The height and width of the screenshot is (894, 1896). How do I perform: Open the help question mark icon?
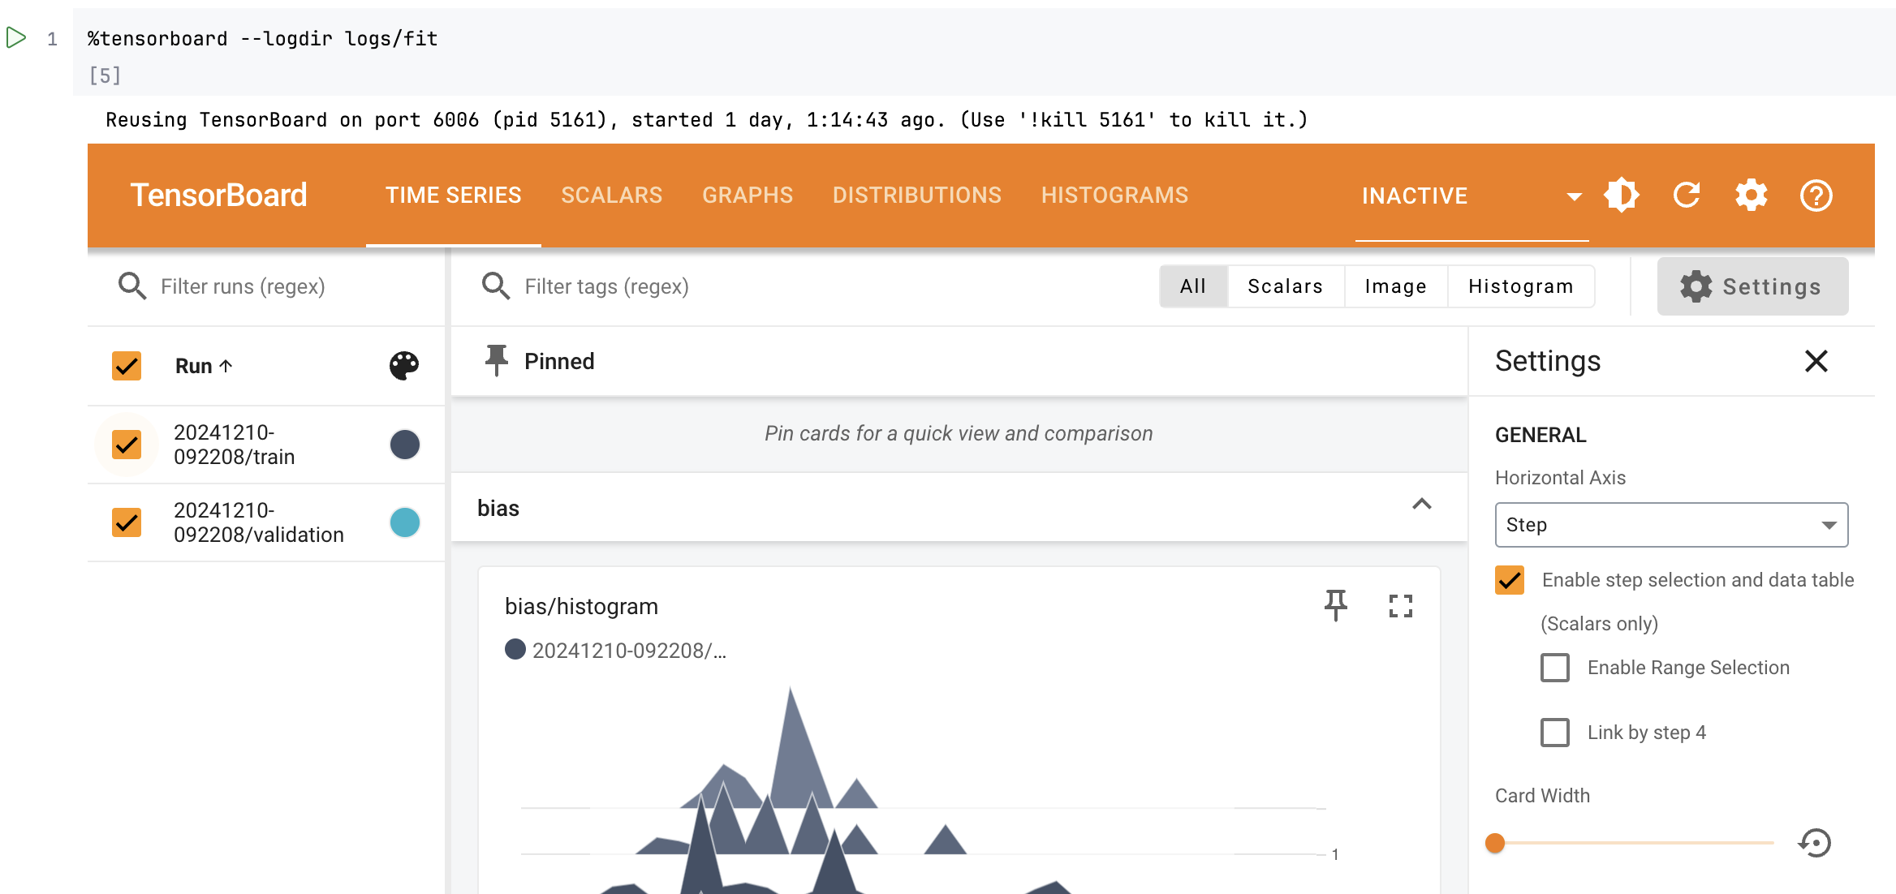click(x=1816, y=196)
